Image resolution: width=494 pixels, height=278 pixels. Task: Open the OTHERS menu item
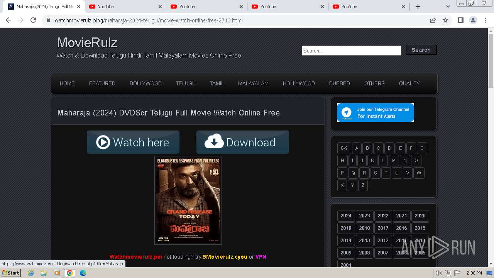pyautogui.click(x=374, y=83)
